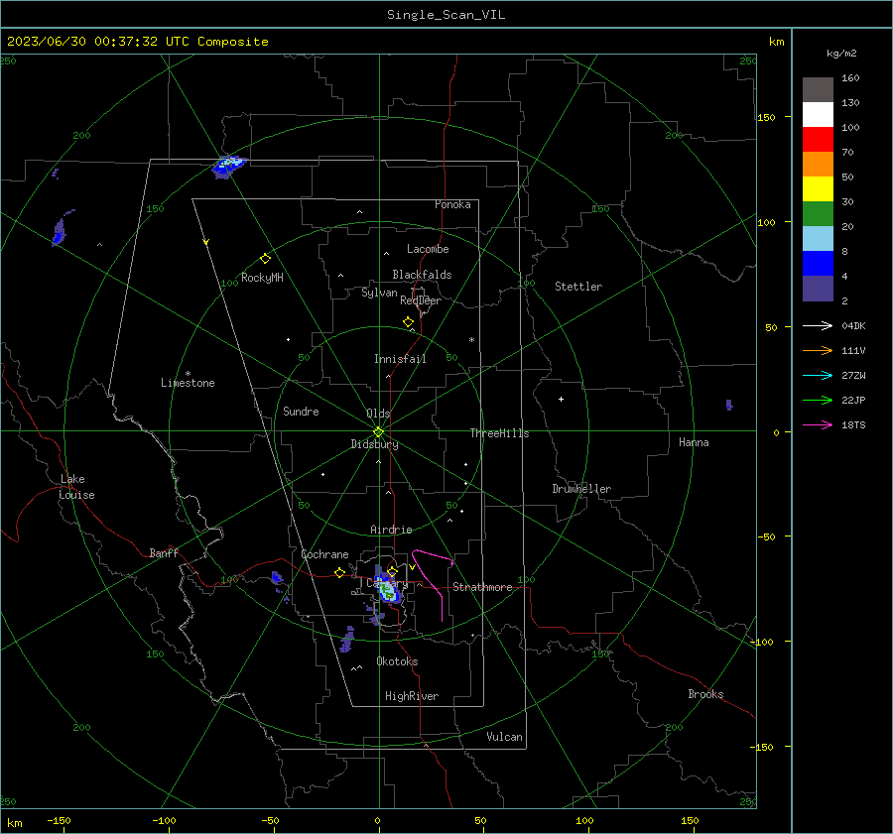The height and width of the screenshot is (834, 893).
Task: Click the Drumheller label
Action: (x=581, y=489)
